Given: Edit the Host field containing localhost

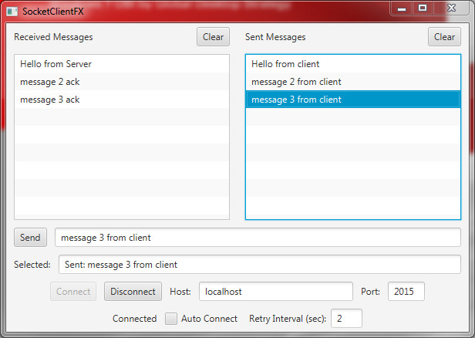Looking at the screenshot, I should tap(276, 292).
